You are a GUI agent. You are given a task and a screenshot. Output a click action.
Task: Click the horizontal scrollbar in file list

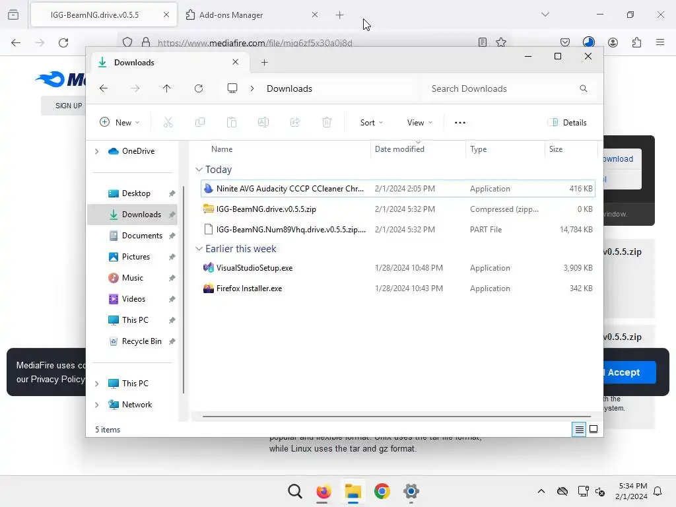(x=396, y=417)
